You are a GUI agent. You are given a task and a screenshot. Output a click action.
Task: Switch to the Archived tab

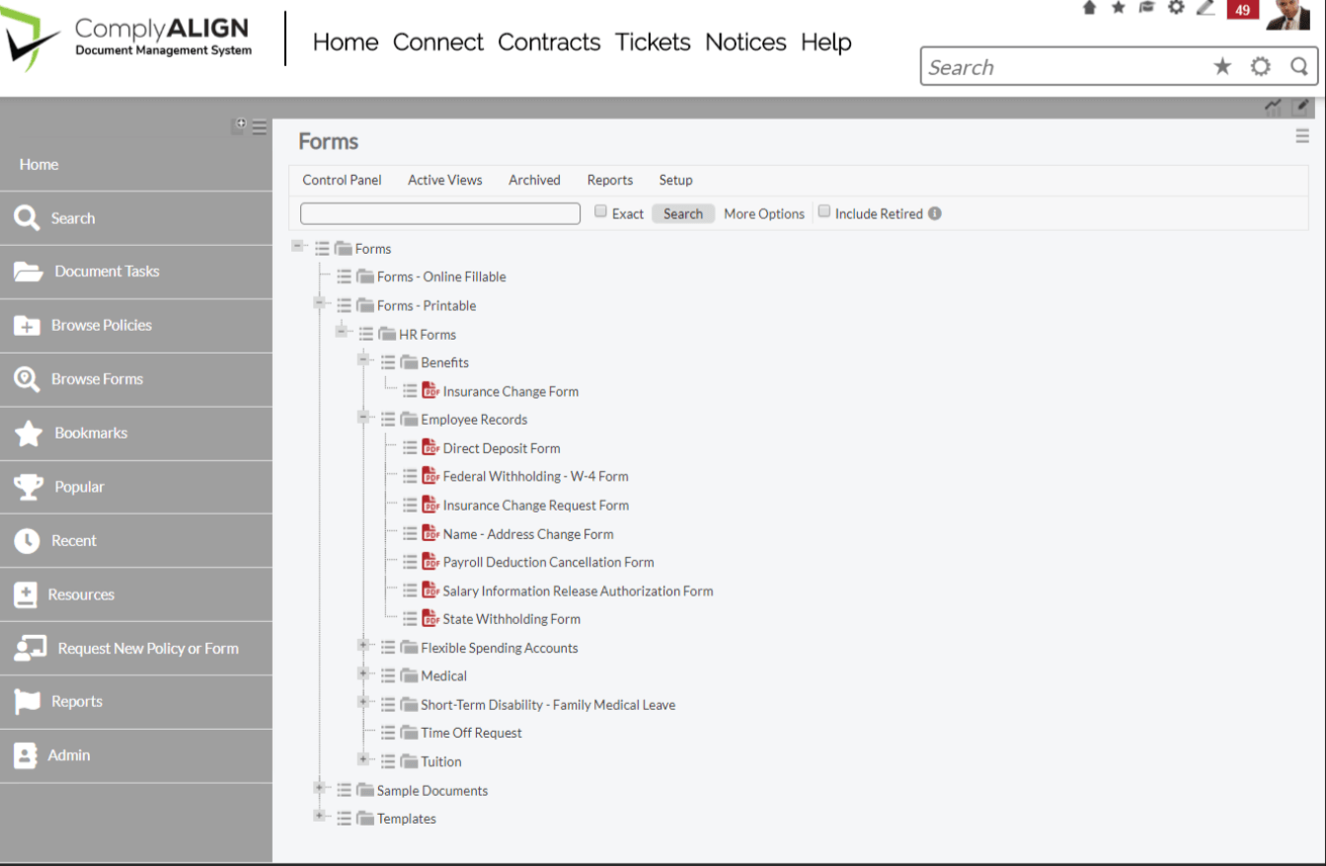[534, 180]
